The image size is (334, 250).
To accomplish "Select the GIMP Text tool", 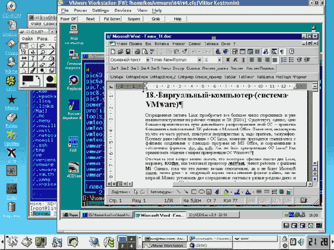I will (x=33, y=58).
